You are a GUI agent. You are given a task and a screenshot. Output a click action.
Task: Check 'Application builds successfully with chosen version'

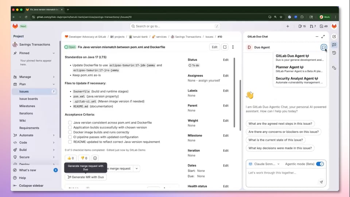pyautogui.click(x=70, y=127)
